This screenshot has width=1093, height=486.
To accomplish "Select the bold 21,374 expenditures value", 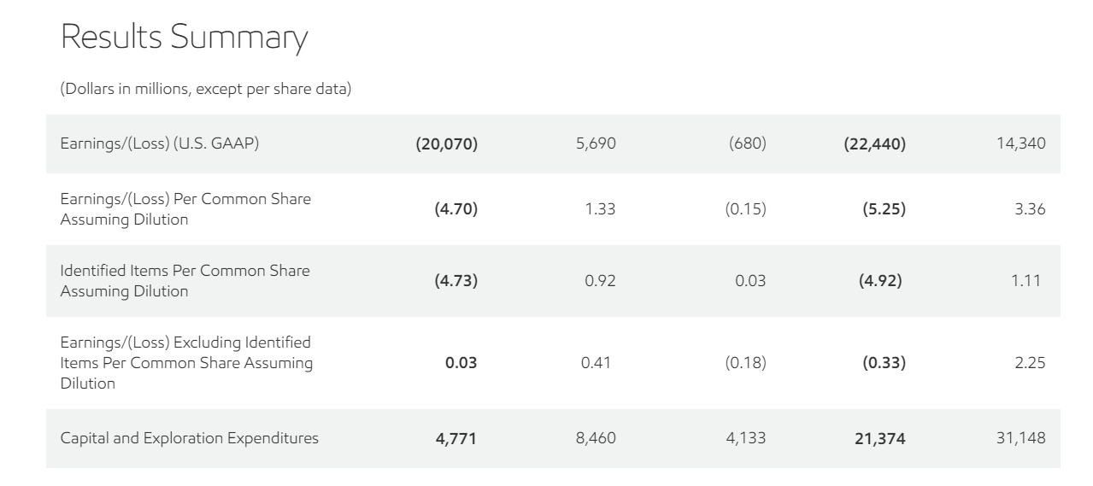I will (x=880, y=438).
